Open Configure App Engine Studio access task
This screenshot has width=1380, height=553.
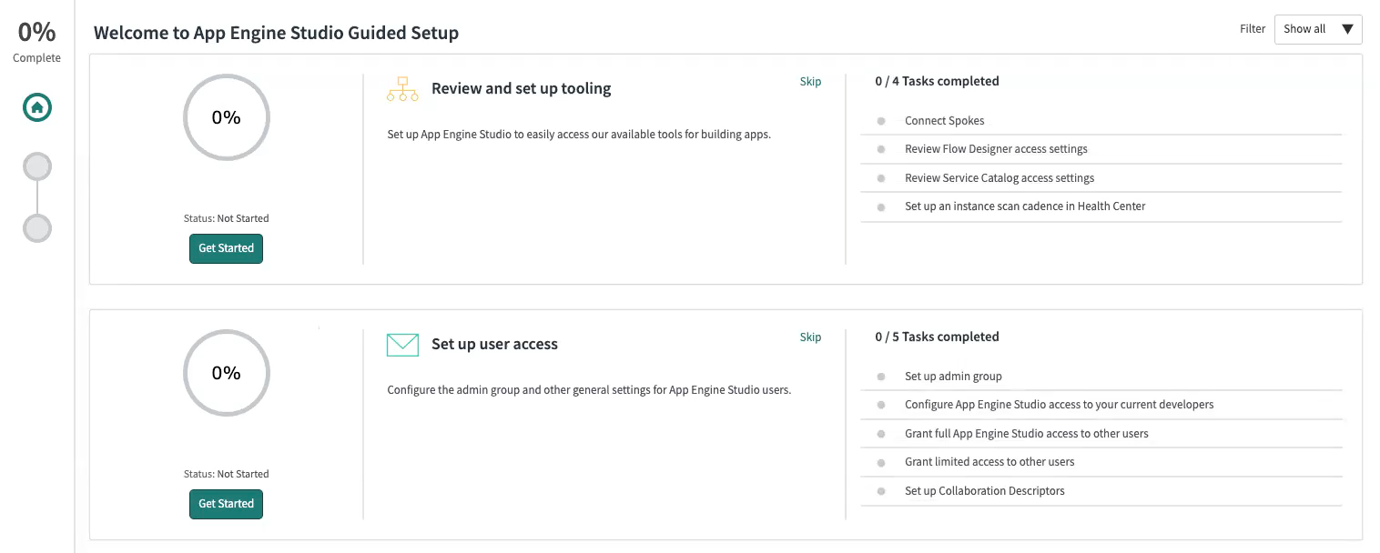(x=1059, y=405)
